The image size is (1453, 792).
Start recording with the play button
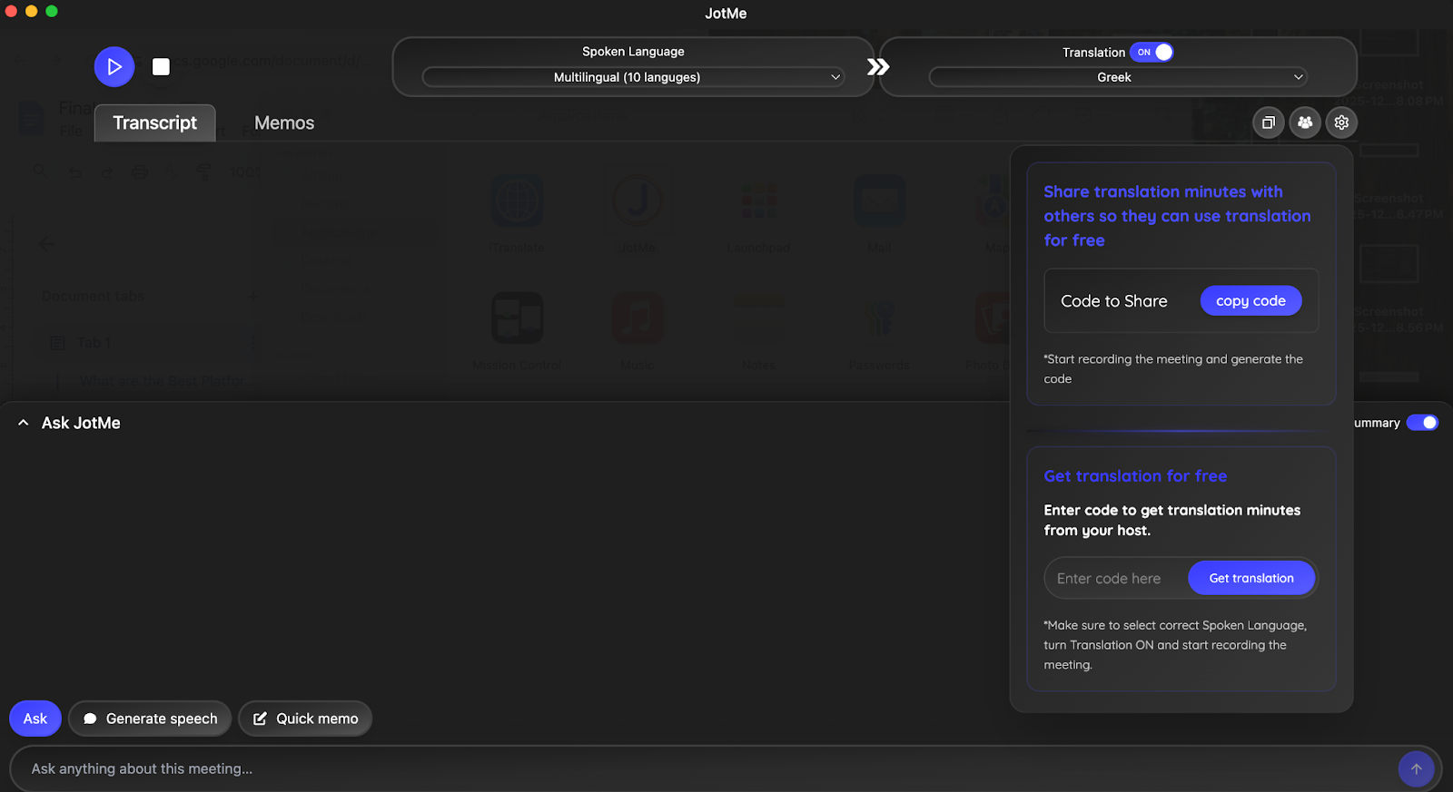tap(114, 66)
